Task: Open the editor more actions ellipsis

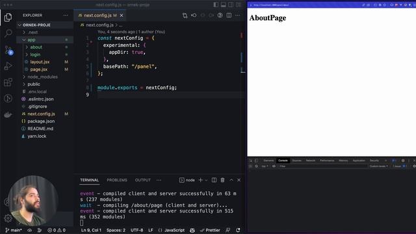Action: [238, 16]
